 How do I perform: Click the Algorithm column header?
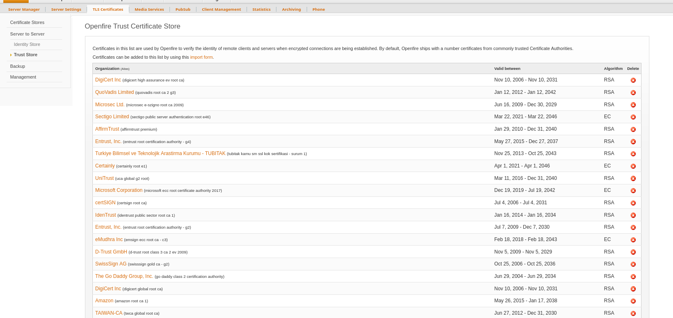[x=613, y=69]
